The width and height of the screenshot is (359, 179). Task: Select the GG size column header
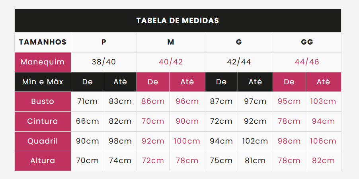click(x=307, y=42)
